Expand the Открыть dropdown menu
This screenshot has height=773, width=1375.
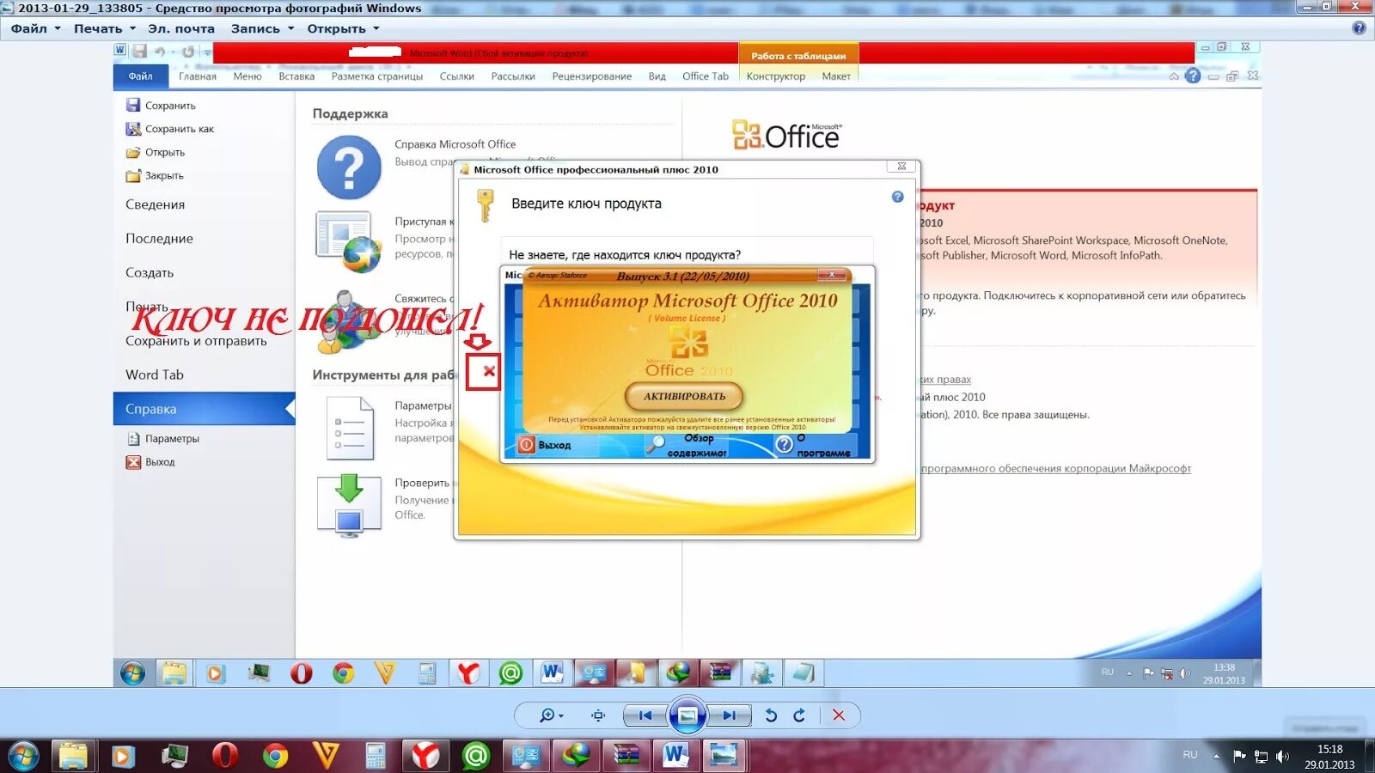(x=343, y=28)
